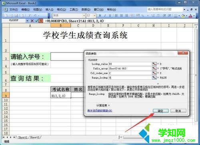Screen dimensions: 200x145
Task: Open the 数据(D) menu
Action: 86,10
